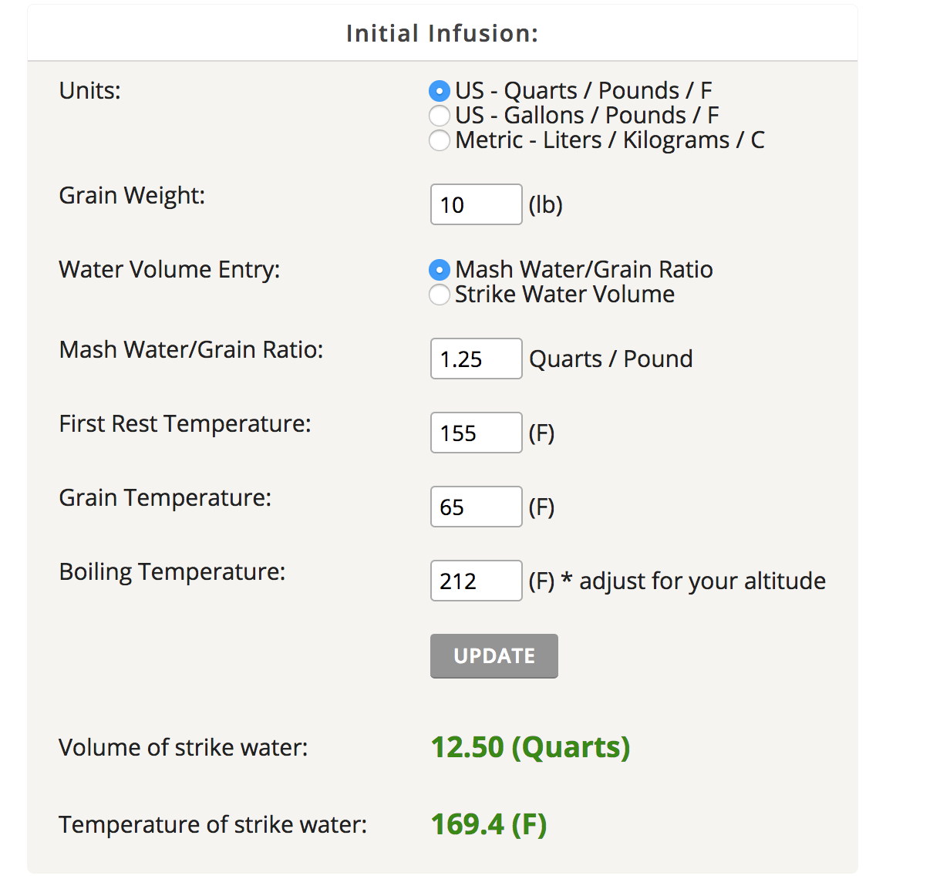Click the 'adjust for your altitude' note
This screenshot has width=950, height=896.
coord(702,581)
